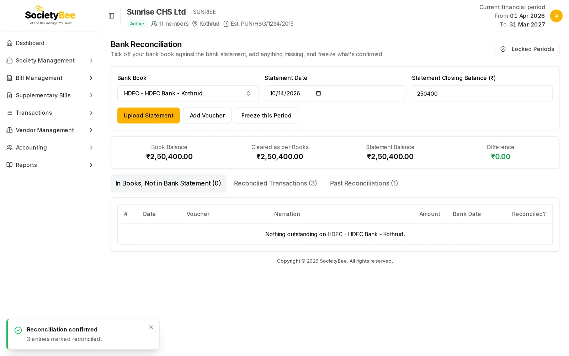Expand the Reports menu
569x356 pixels.
pyautogui.click(x=91, y=165)
